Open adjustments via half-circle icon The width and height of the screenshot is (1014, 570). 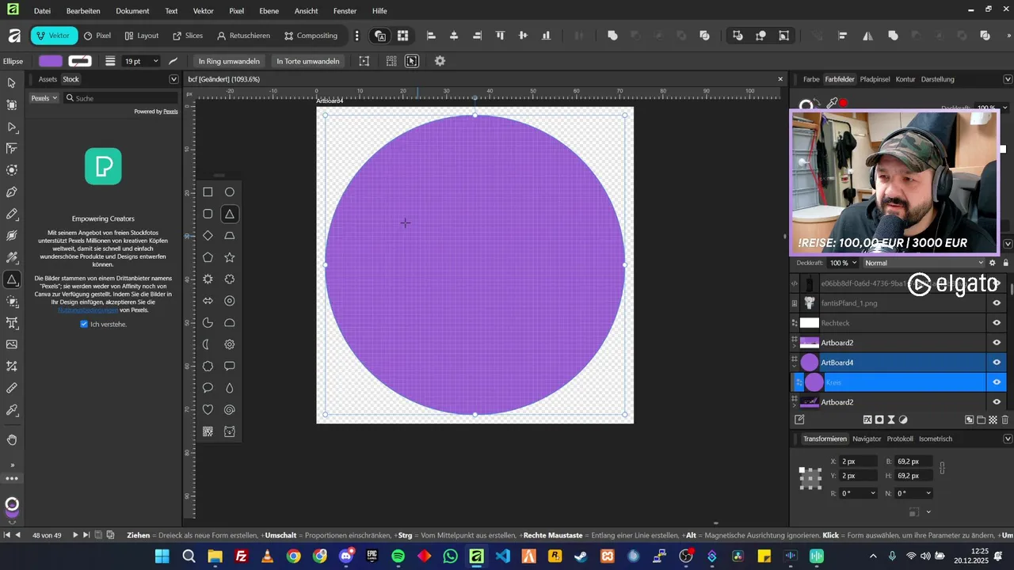[x=903, y=420]
